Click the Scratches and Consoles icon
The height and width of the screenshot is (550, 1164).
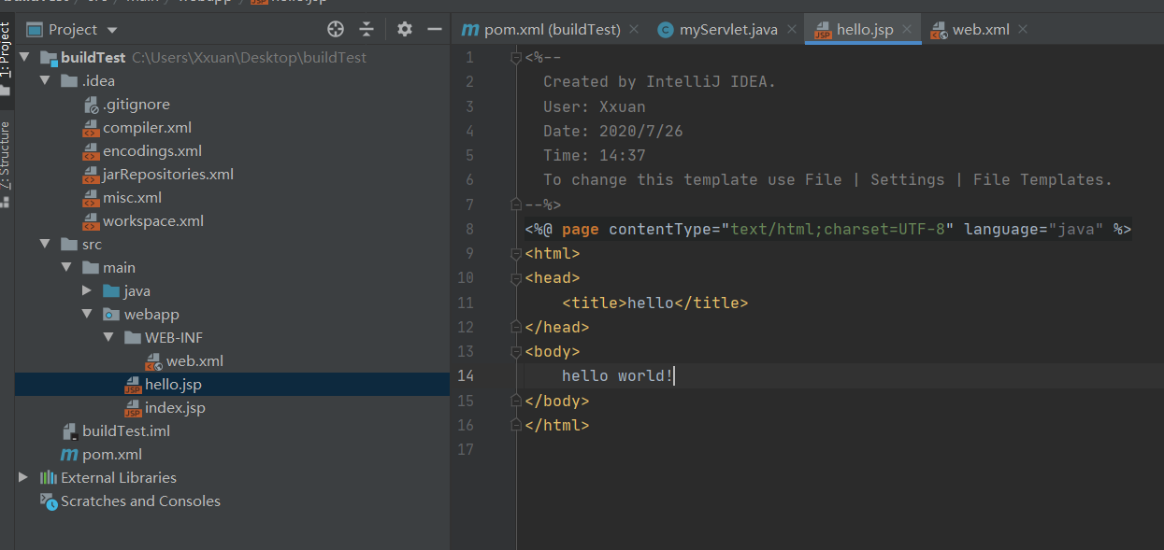tap(49, 501)
